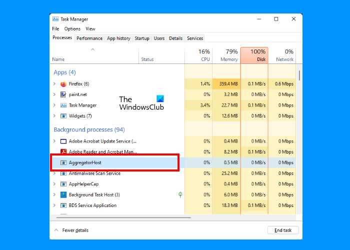The height and width of the screenshot is (250, 350).
Task: Expand the Firefox process group
Action: coord(54,84)
